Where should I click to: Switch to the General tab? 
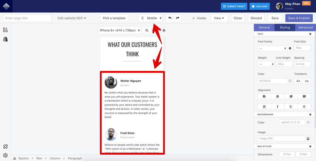264,27
